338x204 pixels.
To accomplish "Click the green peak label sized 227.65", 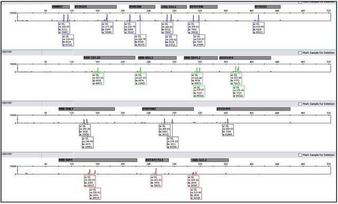I will (x=141, y=79).
